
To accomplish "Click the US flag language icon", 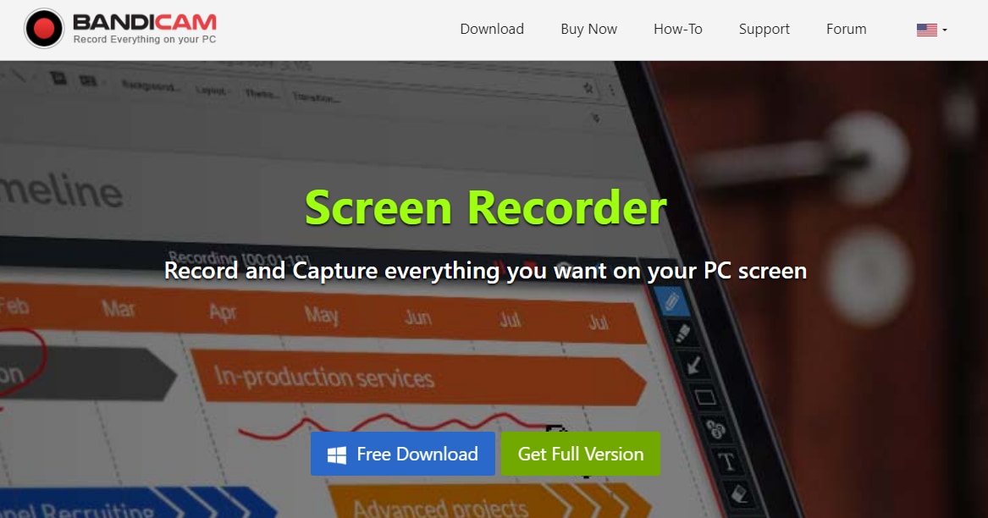I will point(926,30).
